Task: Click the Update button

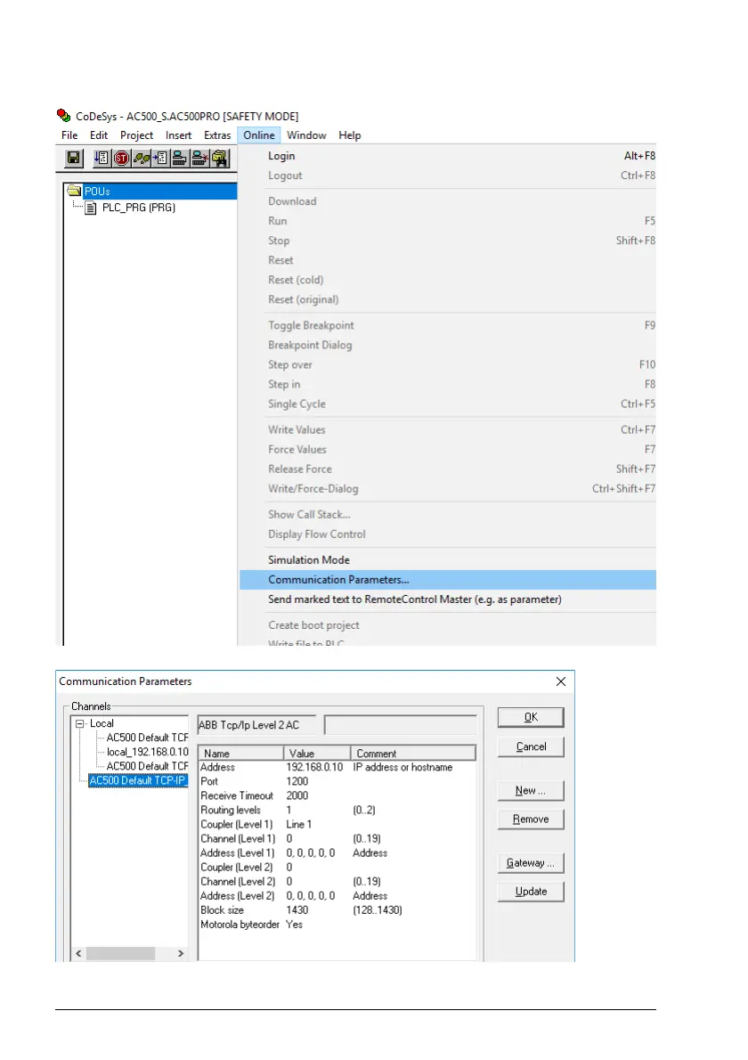Action: (531, 892)
